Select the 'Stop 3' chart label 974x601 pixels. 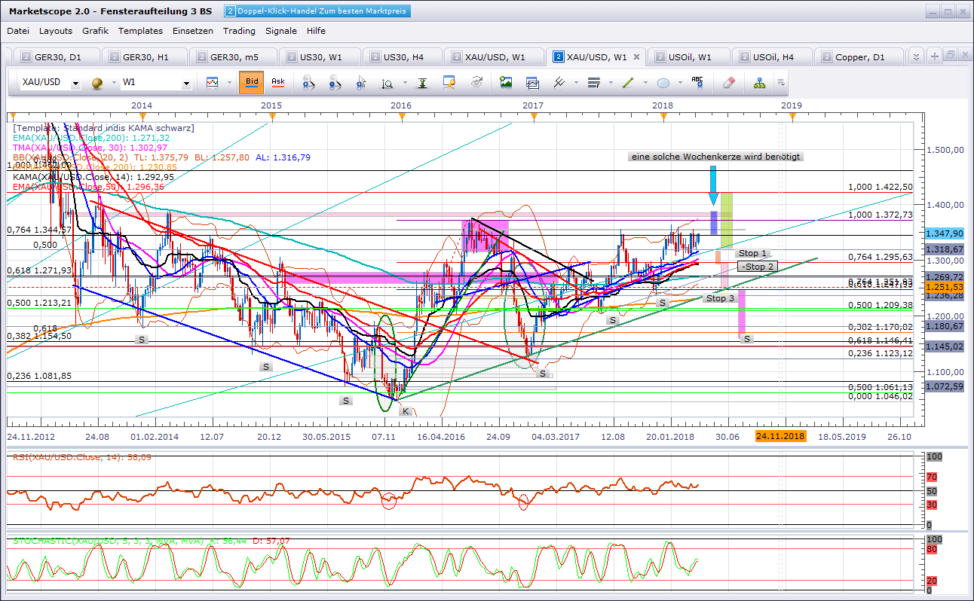[720, 298]
